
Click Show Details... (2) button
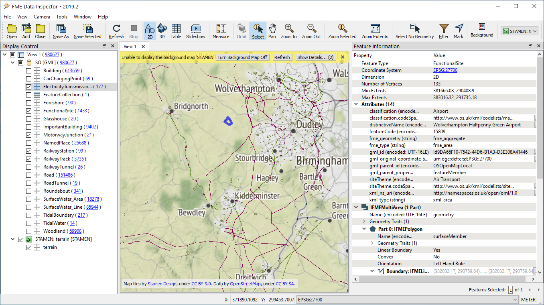coord(315,57)
